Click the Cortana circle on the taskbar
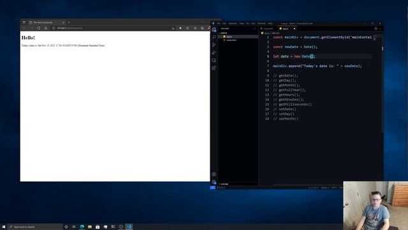Viewport: 408px width, 230px height. [66, 227]
